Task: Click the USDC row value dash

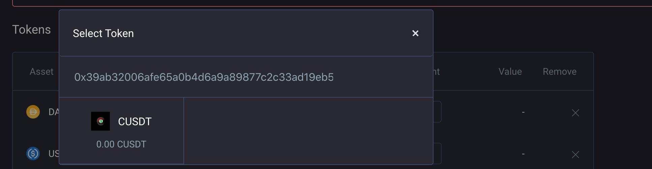Action: point(523,154)
